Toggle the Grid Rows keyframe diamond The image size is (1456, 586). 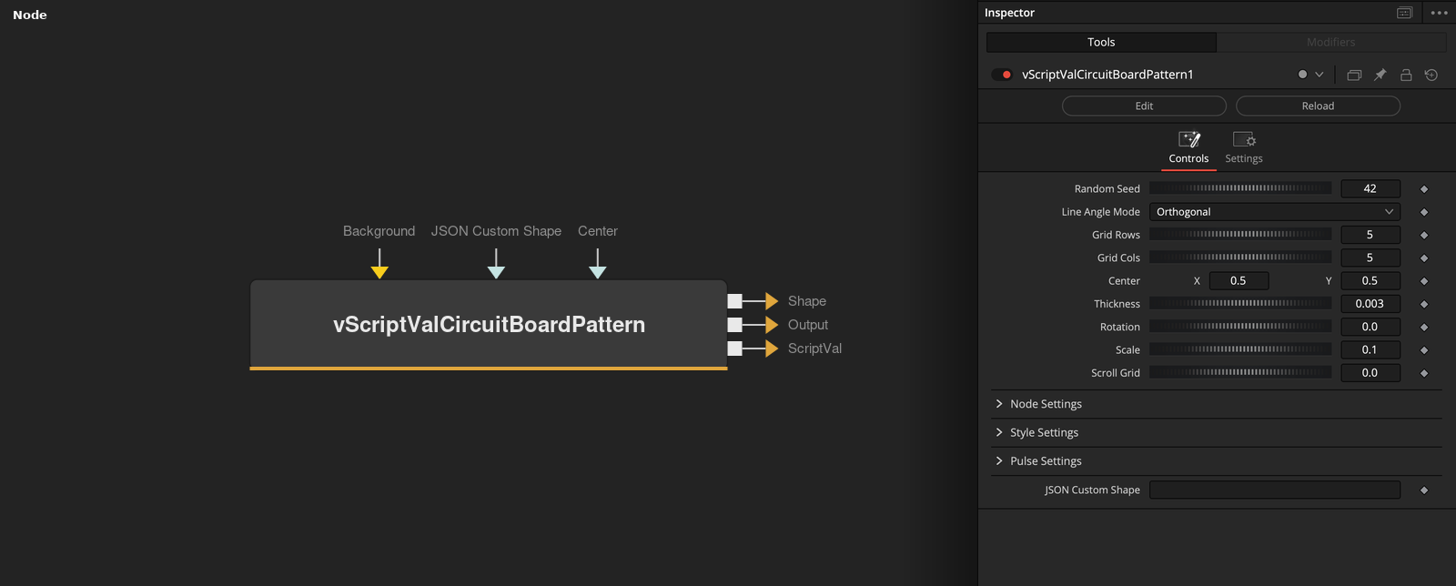[1424, 236]
